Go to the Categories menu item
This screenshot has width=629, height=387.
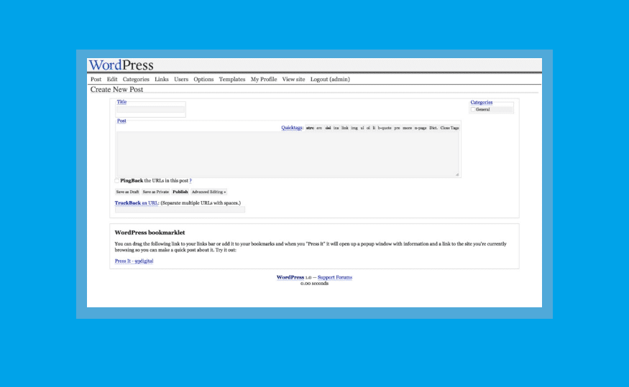(136, 79)
